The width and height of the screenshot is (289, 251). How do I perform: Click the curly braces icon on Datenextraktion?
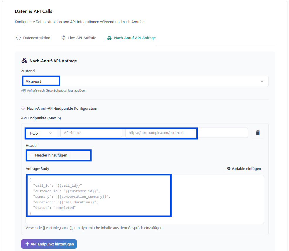(18, 38)
